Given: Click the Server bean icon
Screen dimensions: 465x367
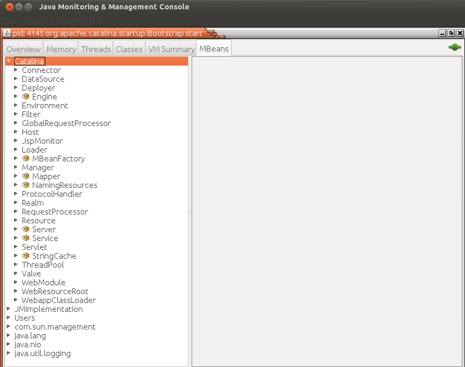Looking at the screenshot, I should (26, 229).
